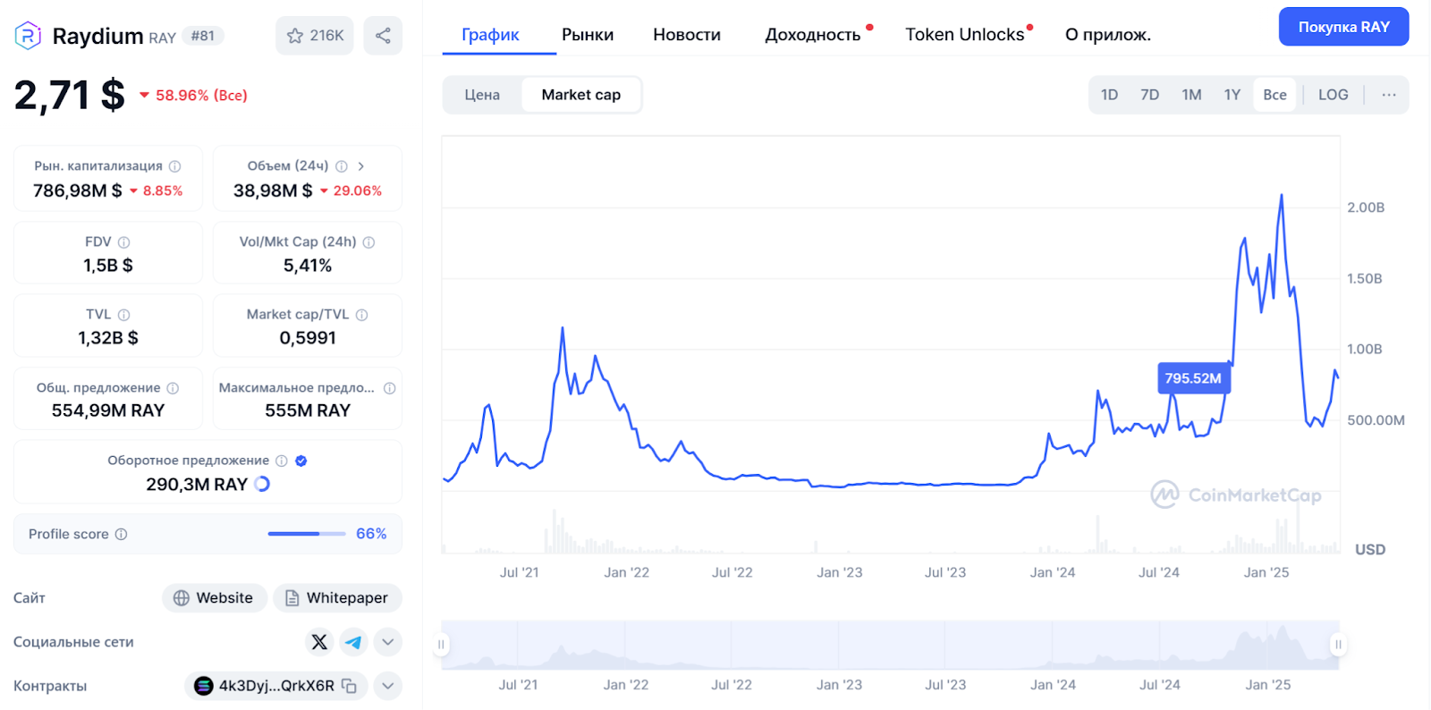
Task: Click the 1,32B $ TVL value
Action: pyautogui.click(x=108, y=338)
